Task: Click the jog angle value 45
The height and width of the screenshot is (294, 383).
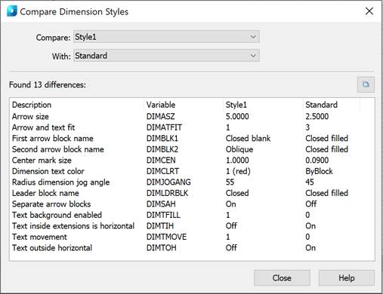Action: [x=310, y=182]
